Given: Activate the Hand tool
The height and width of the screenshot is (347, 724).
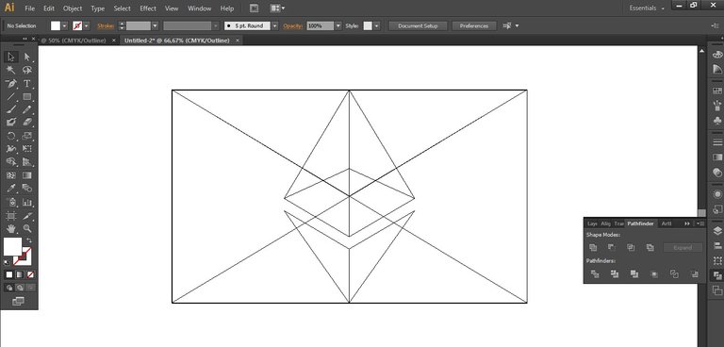Looking at the screenshot, I should pos(11,229).
